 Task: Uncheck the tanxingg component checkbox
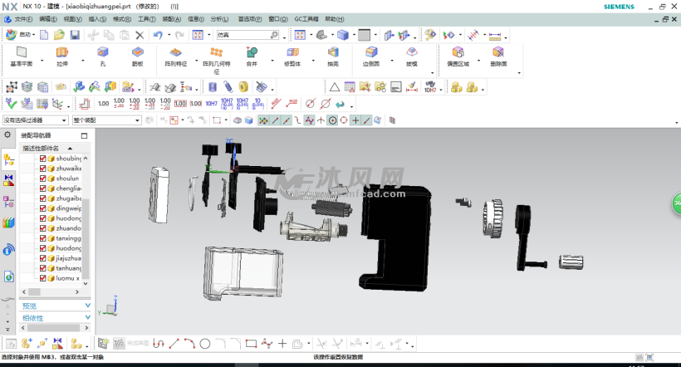42,238
